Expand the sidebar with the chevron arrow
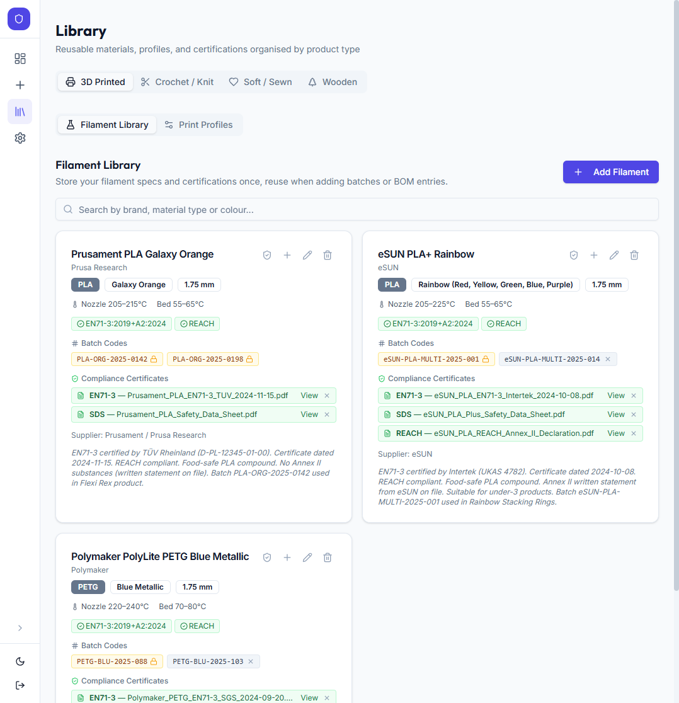 (20, 628)
